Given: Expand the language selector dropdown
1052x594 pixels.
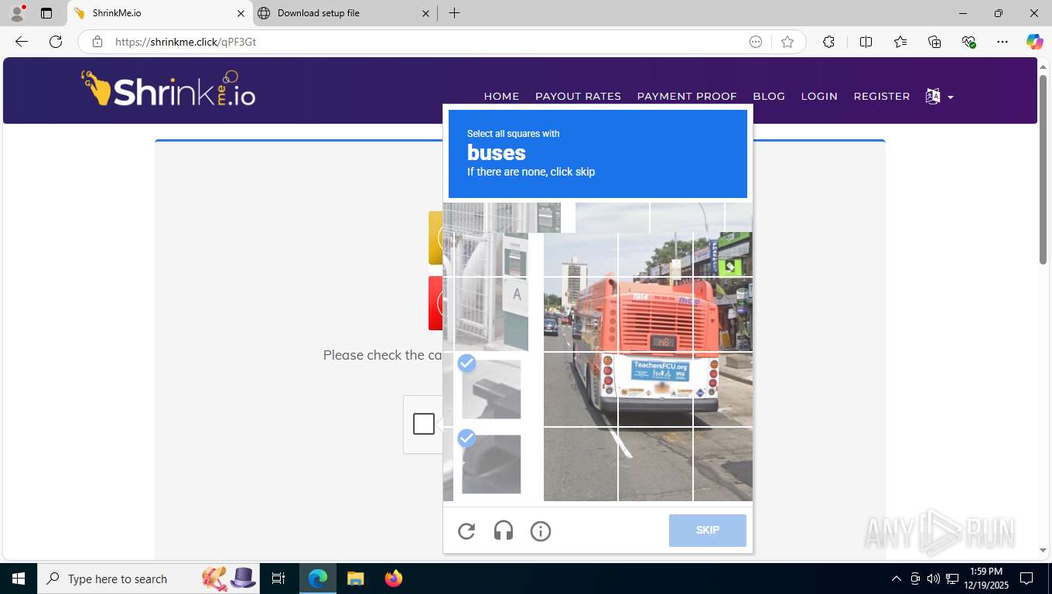Looking at the screenshot, I should (940, 97).
